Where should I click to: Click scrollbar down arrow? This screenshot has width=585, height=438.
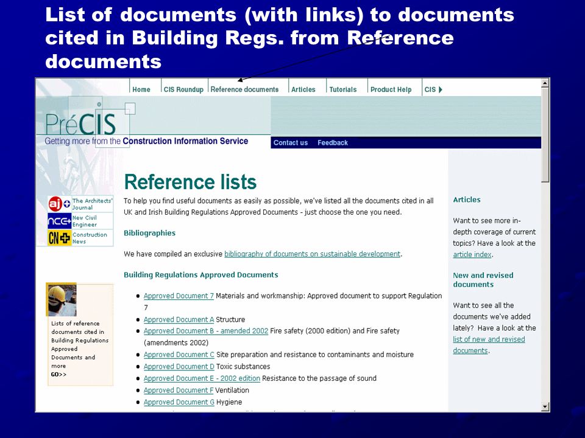tap(545, 406)
